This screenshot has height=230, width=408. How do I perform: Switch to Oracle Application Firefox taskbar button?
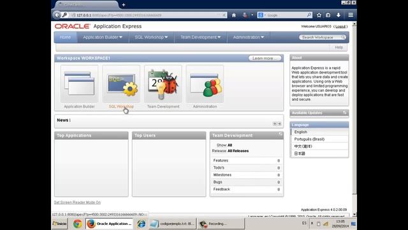pyautogui.click(x=109, y=224)
